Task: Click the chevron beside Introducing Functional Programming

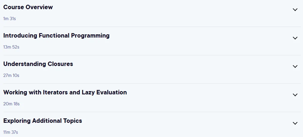Action: click(295, 38)
